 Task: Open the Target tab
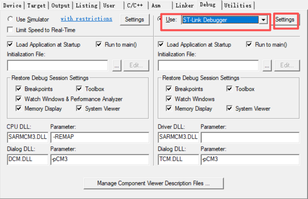(36, 5)
